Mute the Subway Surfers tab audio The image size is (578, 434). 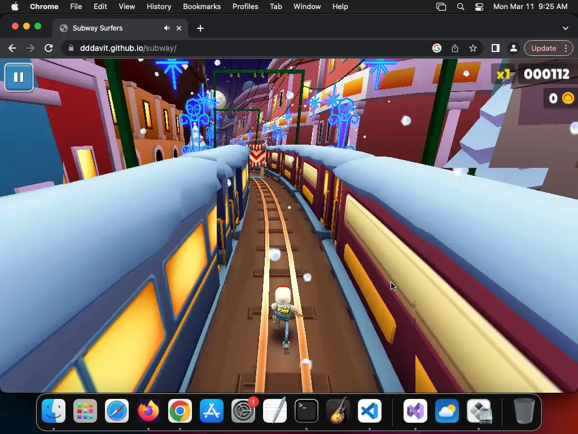tap(167, 28)
